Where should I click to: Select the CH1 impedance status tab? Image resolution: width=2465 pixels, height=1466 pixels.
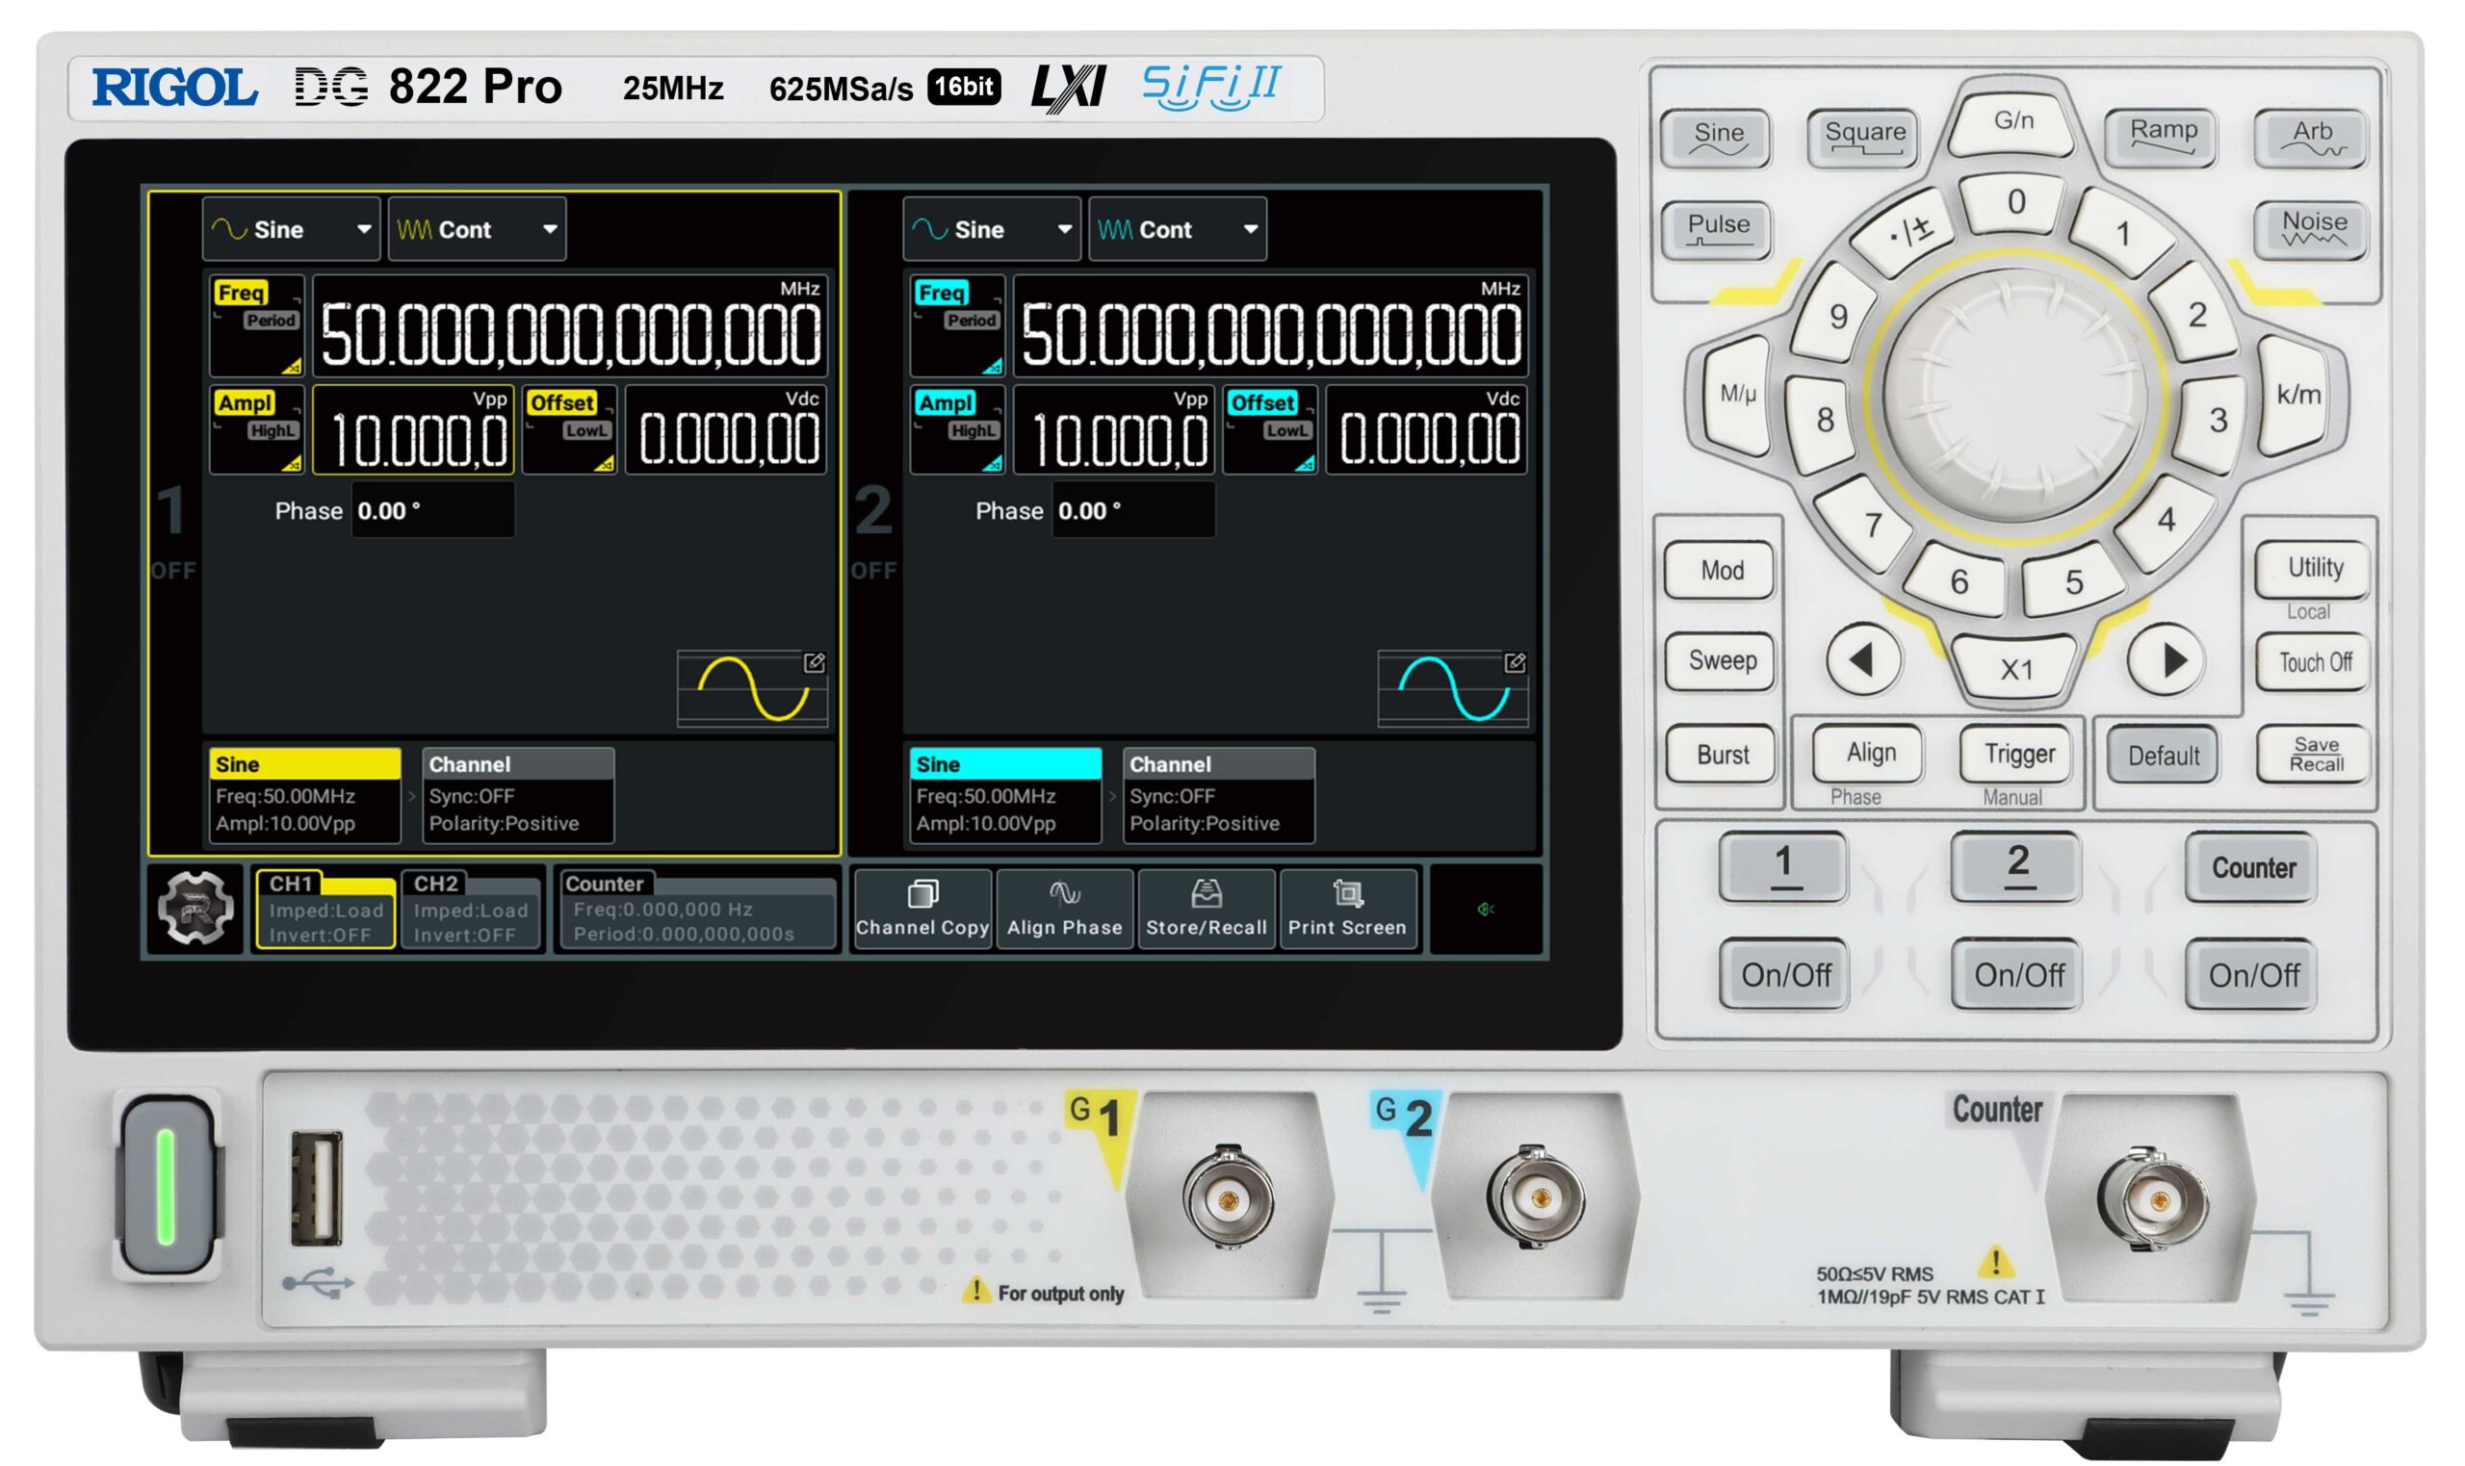(x=325, y=909)
